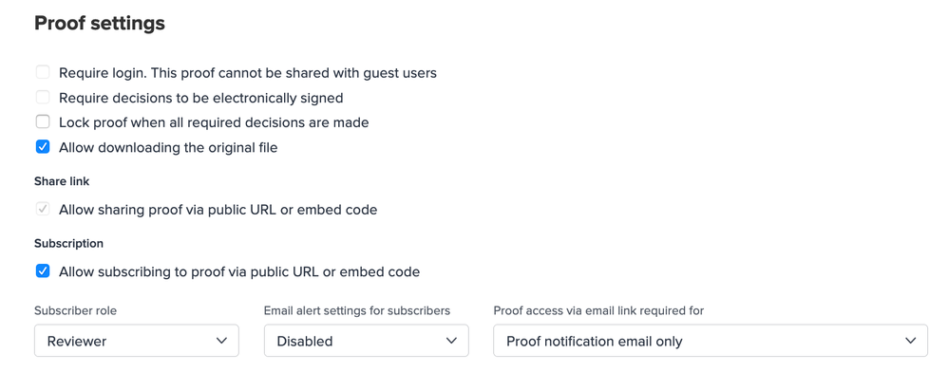Click chevron icon in Proof access dropdown
The height and width of the screenshot is (391, 948).
910,341
